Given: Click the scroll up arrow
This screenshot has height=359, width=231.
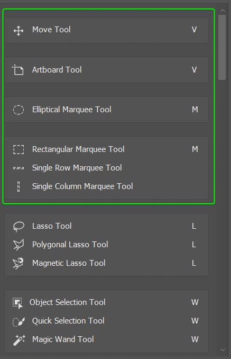Looking at the screenshot, I should click(223, 11).
